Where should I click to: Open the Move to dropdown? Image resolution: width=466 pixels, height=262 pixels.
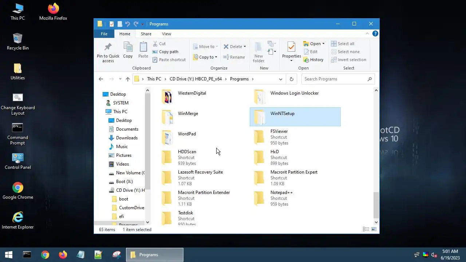[x=206, y=47]
